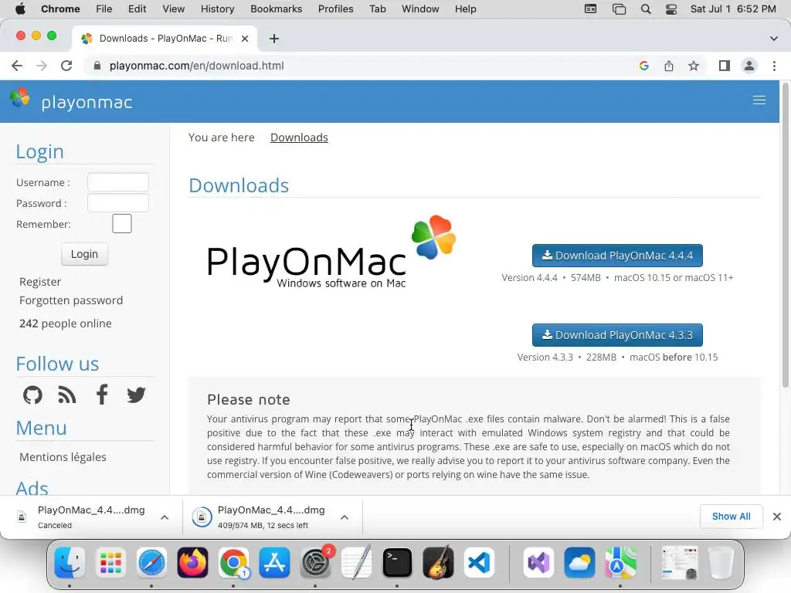791x593 pixels.
Task: Click the browser forward arrow
Action: tap(42, 66)
